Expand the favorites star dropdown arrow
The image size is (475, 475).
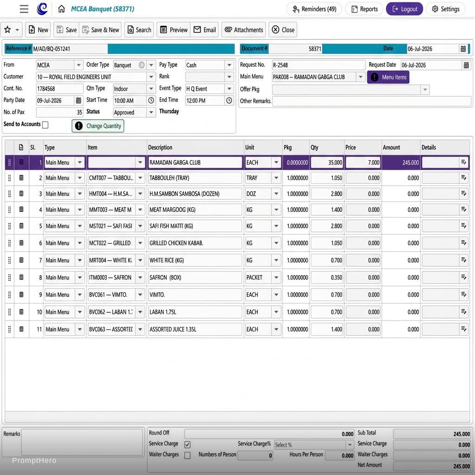tap(17, 30)
